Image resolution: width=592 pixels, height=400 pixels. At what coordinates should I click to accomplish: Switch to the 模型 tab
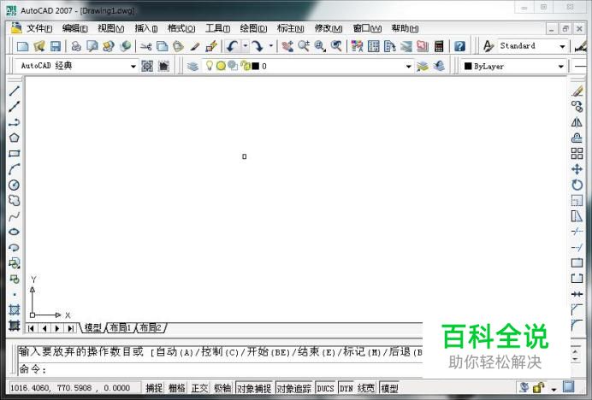pos(93,327)
